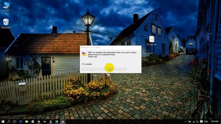Open the Windows Start menu
This screenshot has width=221, height=124.
(x=3, y=122)
